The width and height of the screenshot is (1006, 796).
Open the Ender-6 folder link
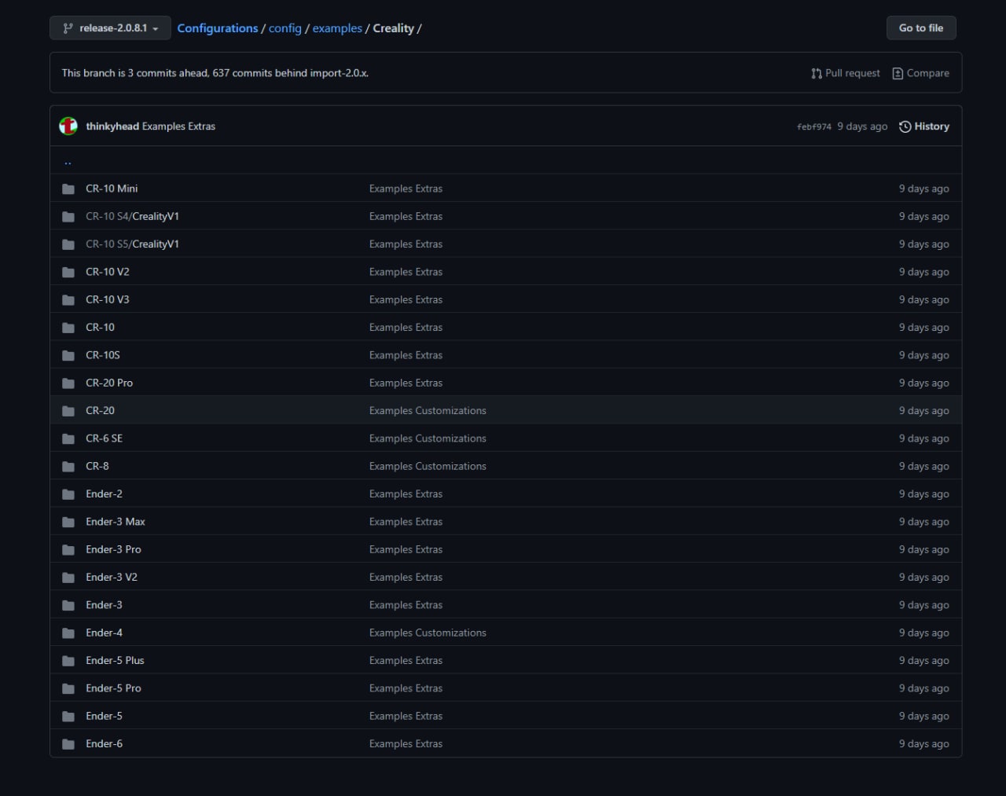pos(104,744)
